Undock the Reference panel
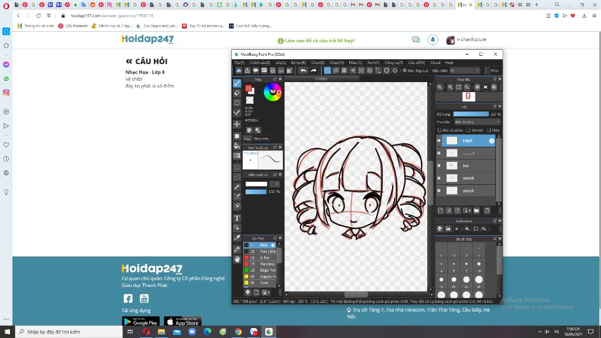The width and height of the screenshot is (601, 338). coord(494,221)
